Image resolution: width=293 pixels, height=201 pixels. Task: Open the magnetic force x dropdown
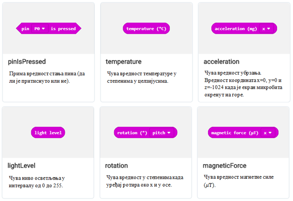coord(268,132)
